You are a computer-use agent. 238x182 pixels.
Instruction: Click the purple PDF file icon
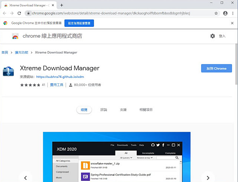[x=85, y=176]
